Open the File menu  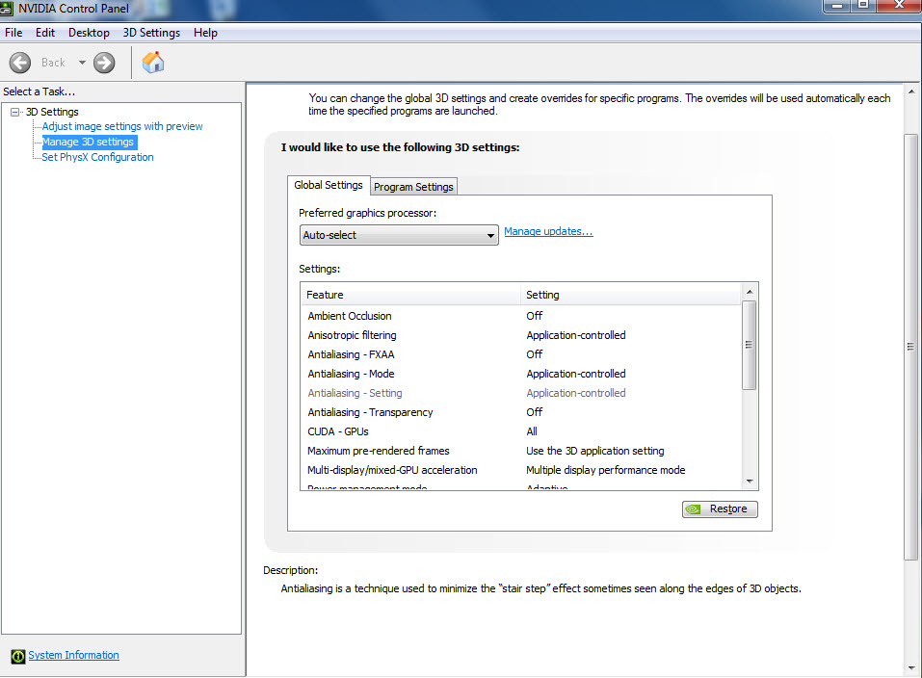(x=13, y=33)
